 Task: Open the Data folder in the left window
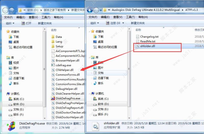point(59,37)
